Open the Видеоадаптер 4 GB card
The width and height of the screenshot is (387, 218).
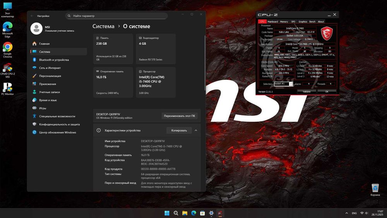[x=156, y=49]
